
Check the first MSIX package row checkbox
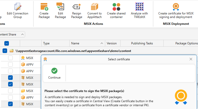[x=10, y=58]
